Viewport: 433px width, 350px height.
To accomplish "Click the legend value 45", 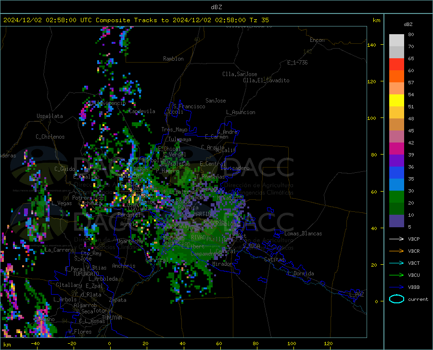I will click(x=411, y=130).
